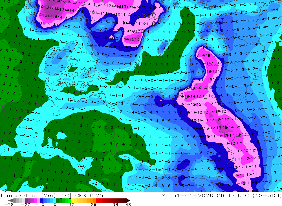Click the "12" legend value
The width and height of the screenshot is (282, 206).
[72, 204]
